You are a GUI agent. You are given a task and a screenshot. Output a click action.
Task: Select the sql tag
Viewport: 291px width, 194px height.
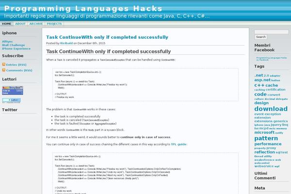point(278,152)
